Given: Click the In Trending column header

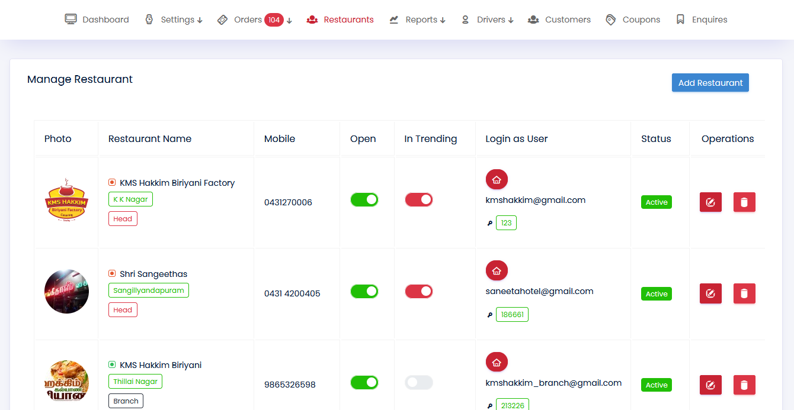Looking at the screenshot, I should tap(431, 139).
